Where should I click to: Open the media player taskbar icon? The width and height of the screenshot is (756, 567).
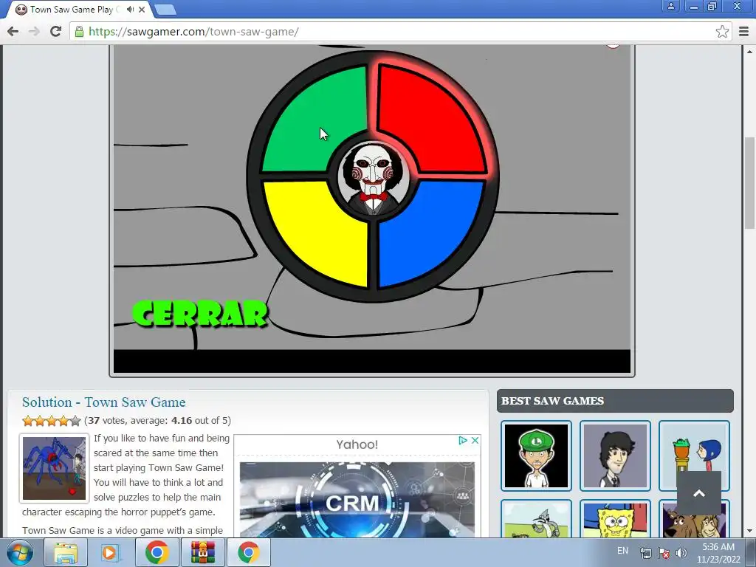(x=111, y=552)
